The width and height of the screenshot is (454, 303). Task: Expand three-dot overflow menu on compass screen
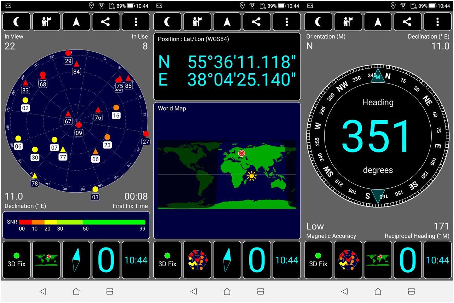[x=438, y=22]
